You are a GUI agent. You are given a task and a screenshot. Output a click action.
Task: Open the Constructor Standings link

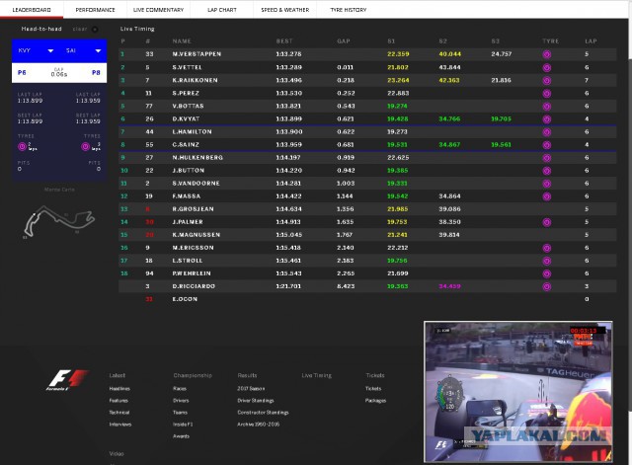point(263,413)
